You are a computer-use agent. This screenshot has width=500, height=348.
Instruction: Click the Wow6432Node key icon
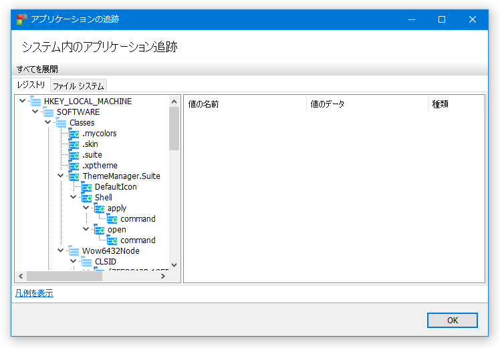pyautogui.click(x=74, y=250)
